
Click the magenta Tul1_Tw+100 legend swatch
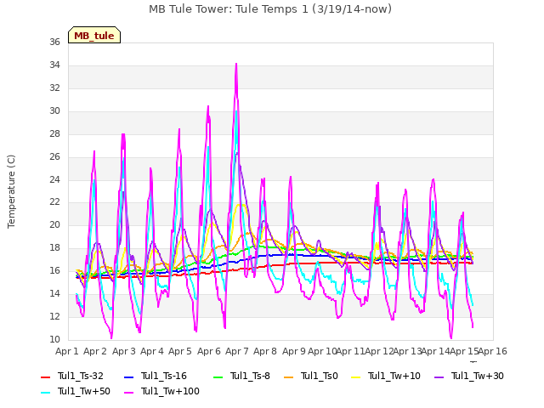pos(128,392)
